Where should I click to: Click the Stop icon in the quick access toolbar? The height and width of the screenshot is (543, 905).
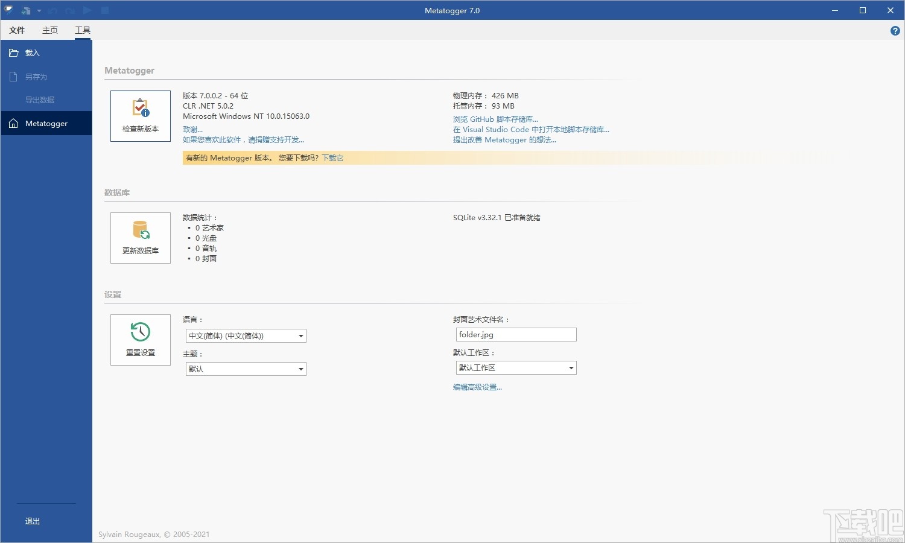[104, 10]
